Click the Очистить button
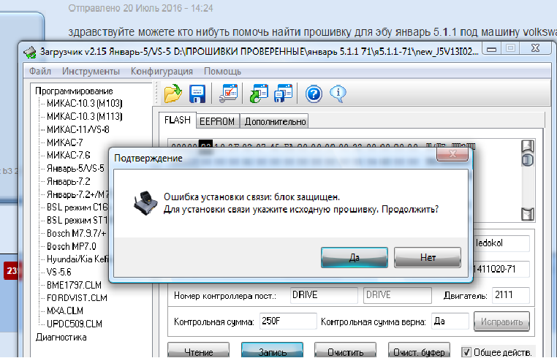Screen dimensions: 557x358 345,351
